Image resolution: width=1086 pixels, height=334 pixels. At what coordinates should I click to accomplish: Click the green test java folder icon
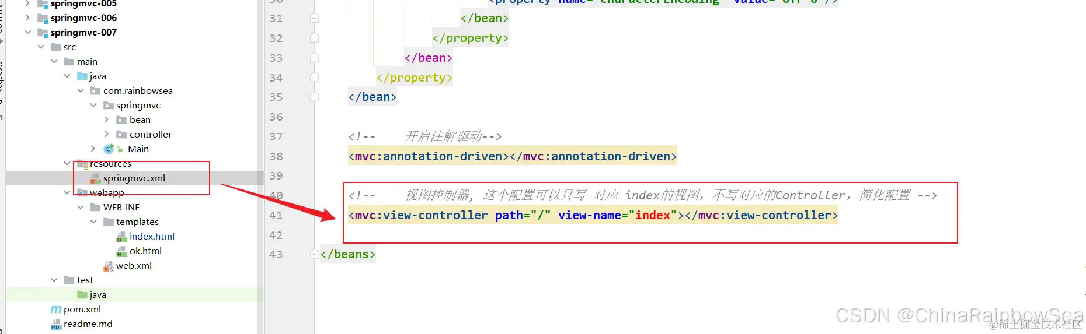point(82,294)
